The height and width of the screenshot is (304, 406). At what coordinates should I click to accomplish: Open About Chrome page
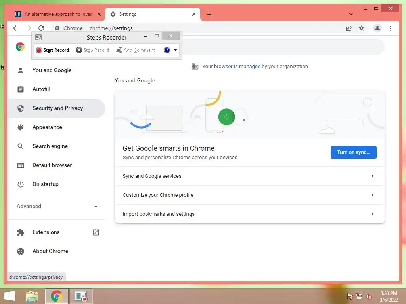coord(57,251)
